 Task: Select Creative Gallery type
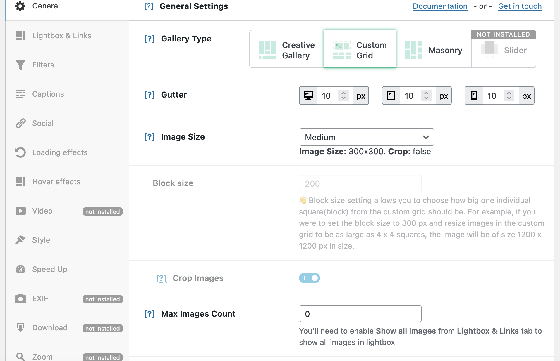[287, 49]
